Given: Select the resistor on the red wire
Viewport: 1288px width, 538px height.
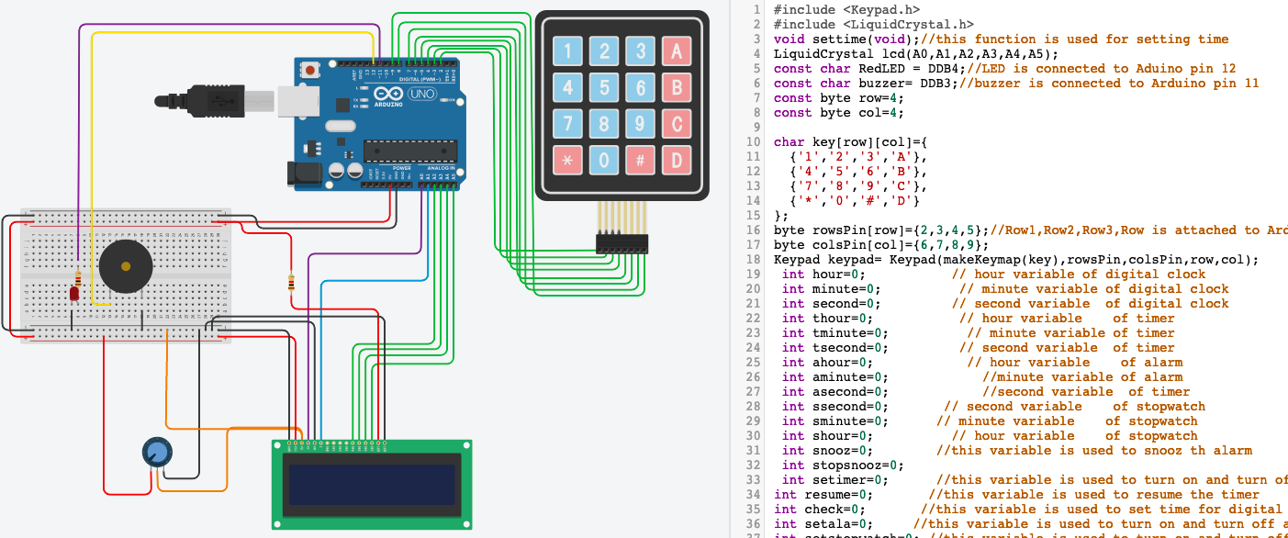Looking at the screenshot, I should coord(292,282).
